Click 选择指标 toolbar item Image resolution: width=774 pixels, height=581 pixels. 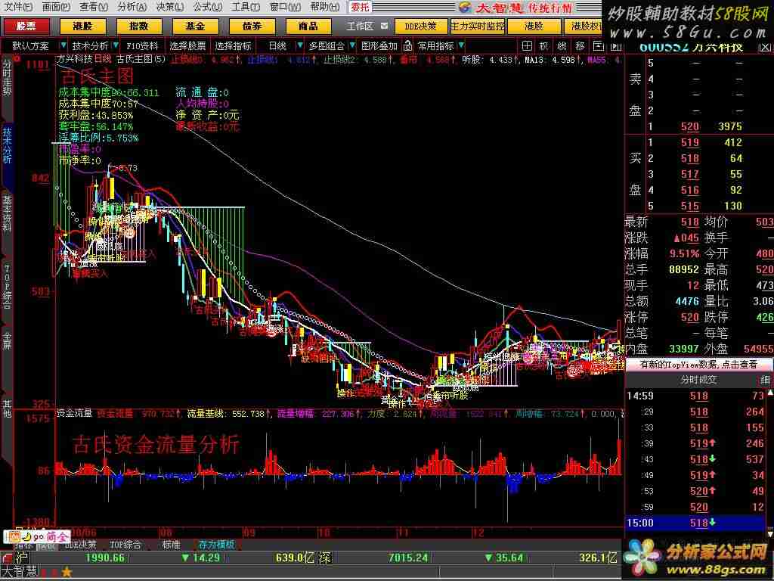click(233, 46)
